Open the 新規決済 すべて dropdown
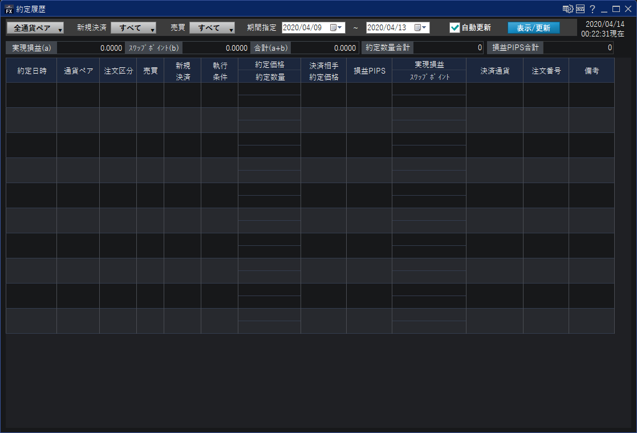637x433 pixels. [133, 27]
